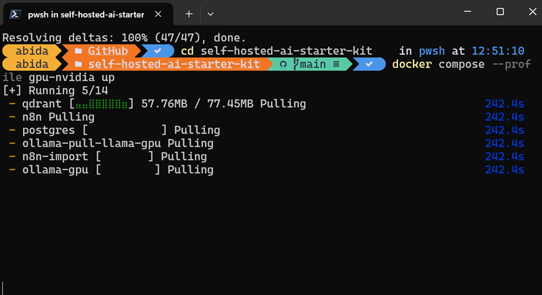Minimize the terminal window
The image size is (542, 295).
[x=467, y=12]
